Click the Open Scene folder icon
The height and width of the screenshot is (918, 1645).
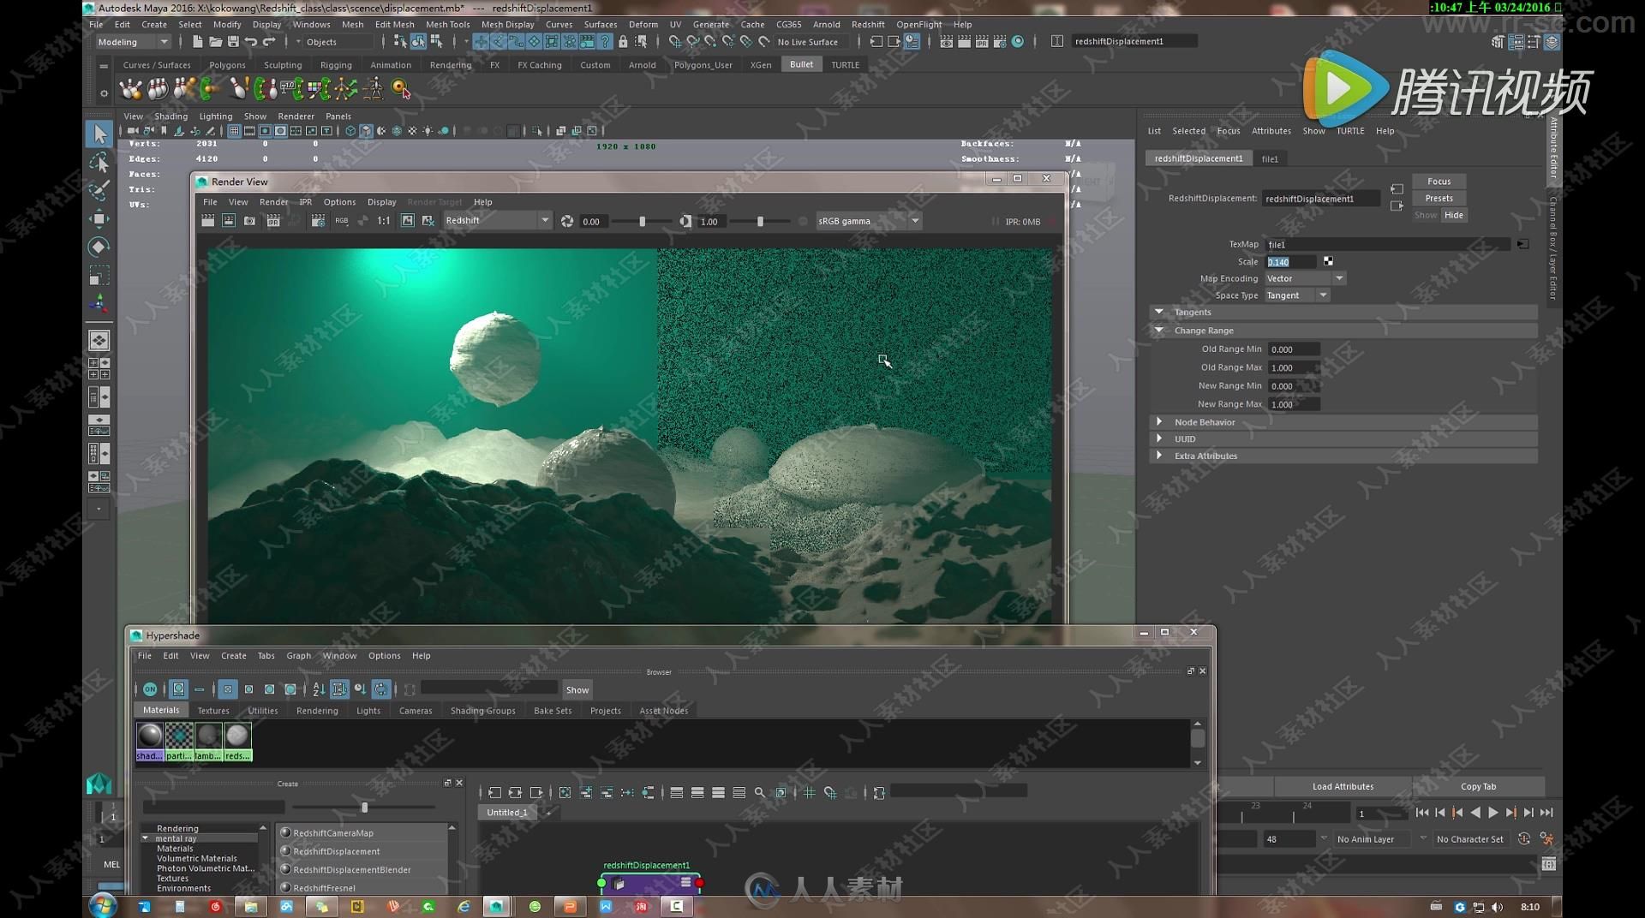coord(215,41)
